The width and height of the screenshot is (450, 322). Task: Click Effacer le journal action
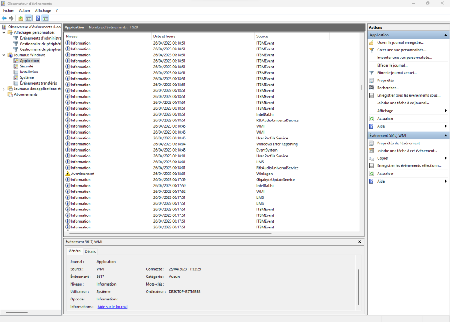click(x=392, y=65)
